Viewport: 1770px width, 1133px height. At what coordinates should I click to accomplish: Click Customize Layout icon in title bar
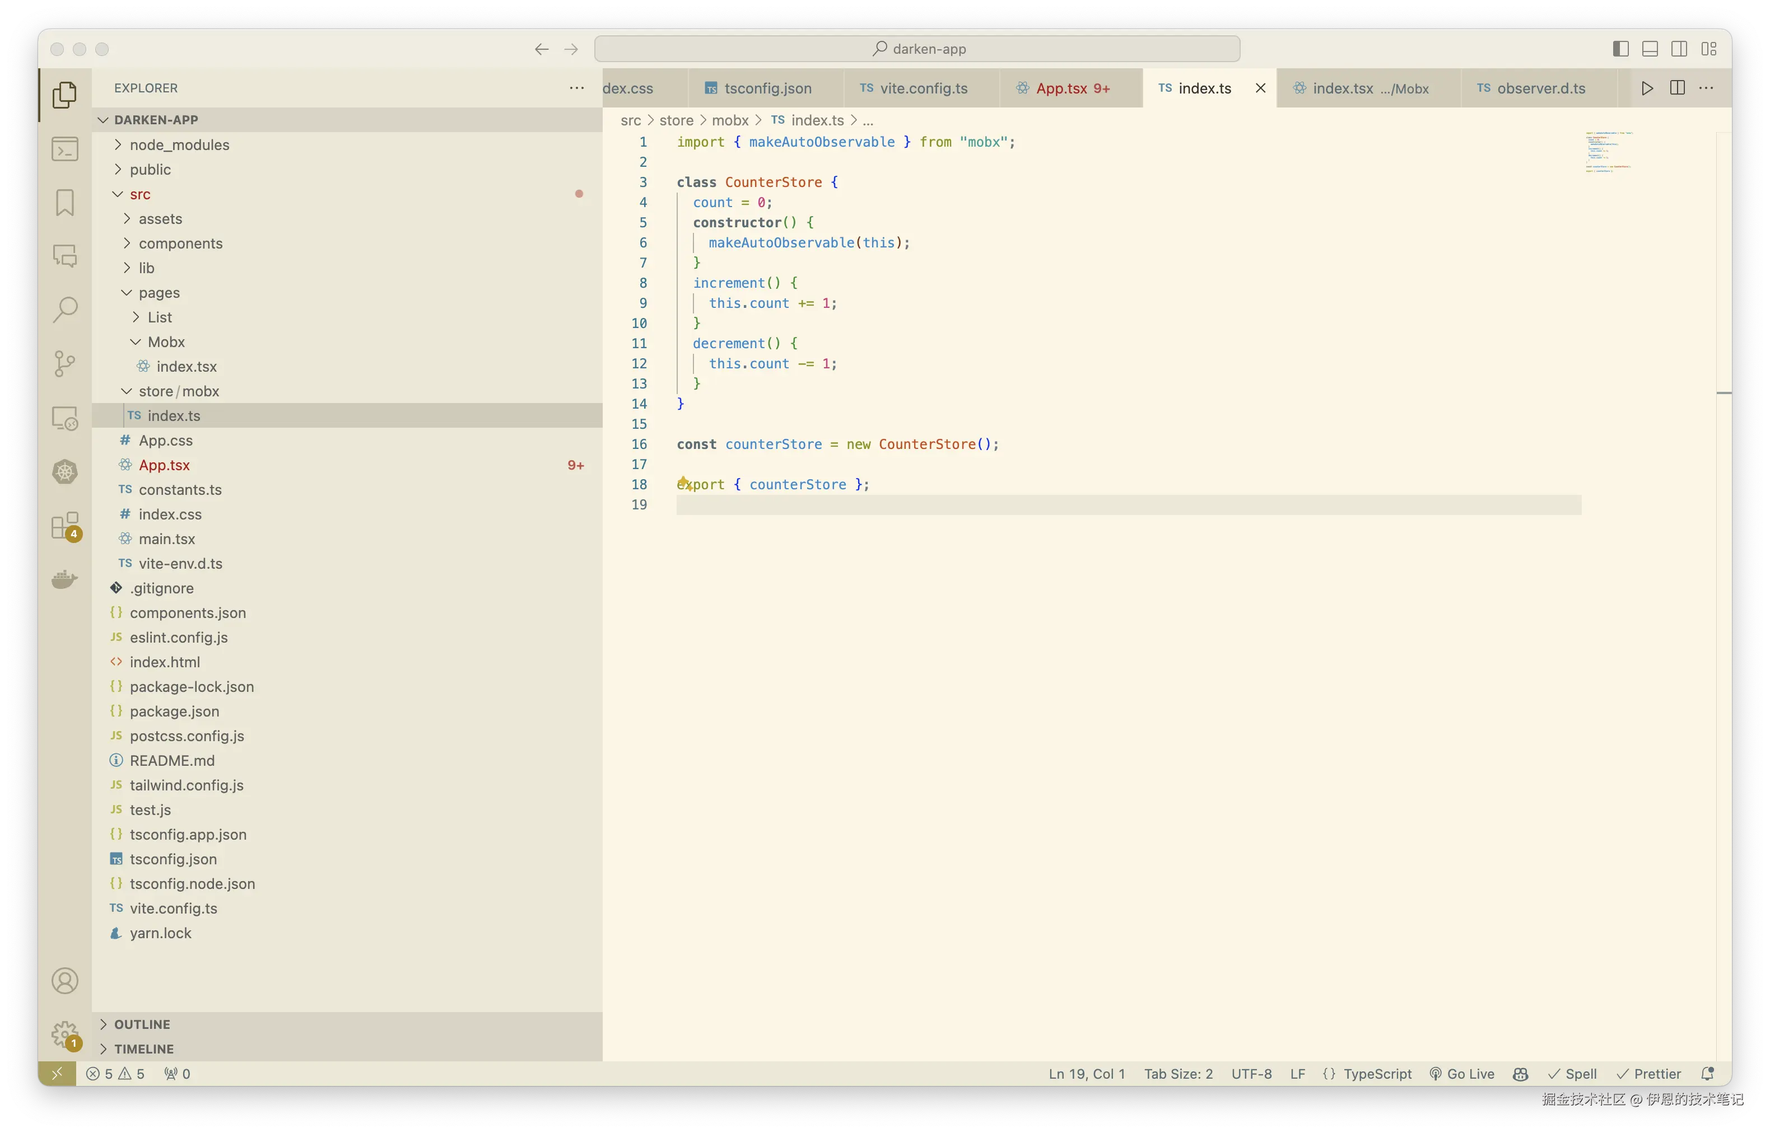coord(1709,49)
